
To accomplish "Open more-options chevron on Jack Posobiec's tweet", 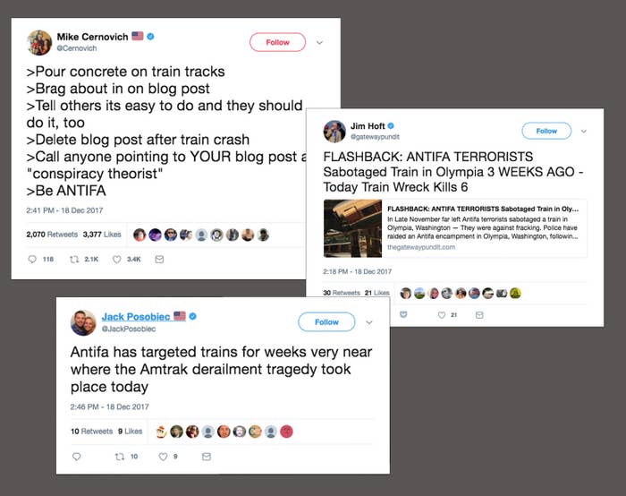I will 368,322.
